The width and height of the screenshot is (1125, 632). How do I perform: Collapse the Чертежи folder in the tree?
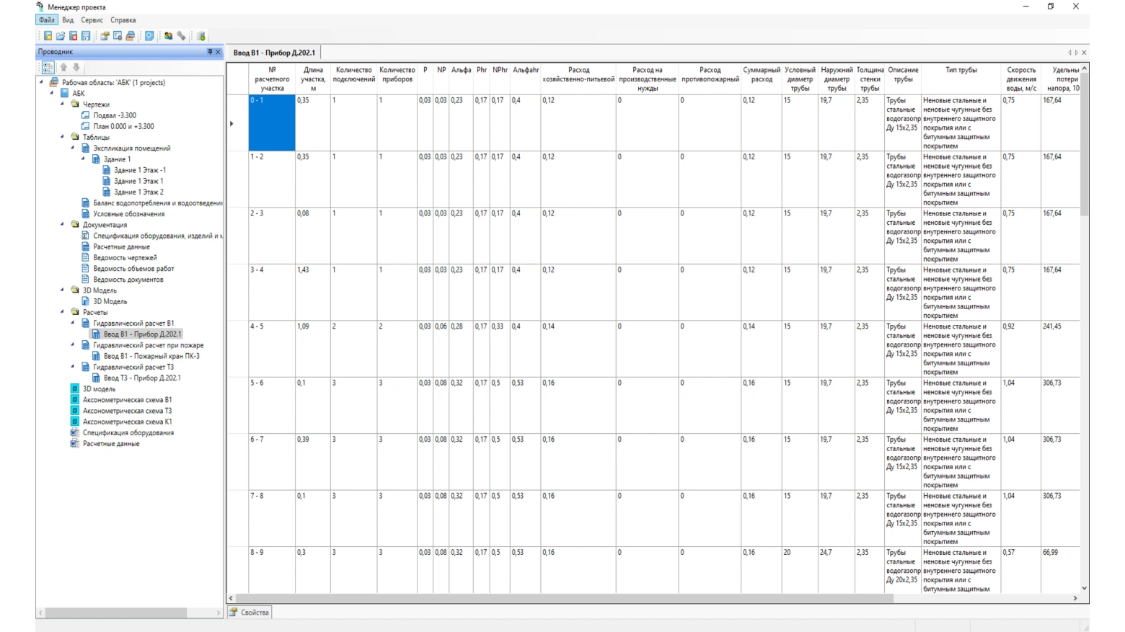pos(62,104)
